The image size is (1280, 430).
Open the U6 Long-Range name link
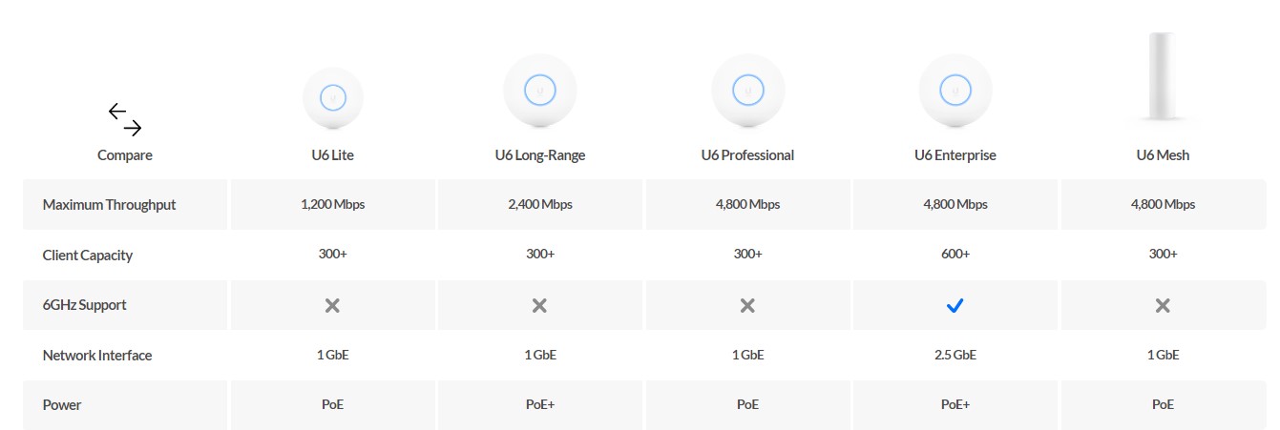click(x=540, y=154)
